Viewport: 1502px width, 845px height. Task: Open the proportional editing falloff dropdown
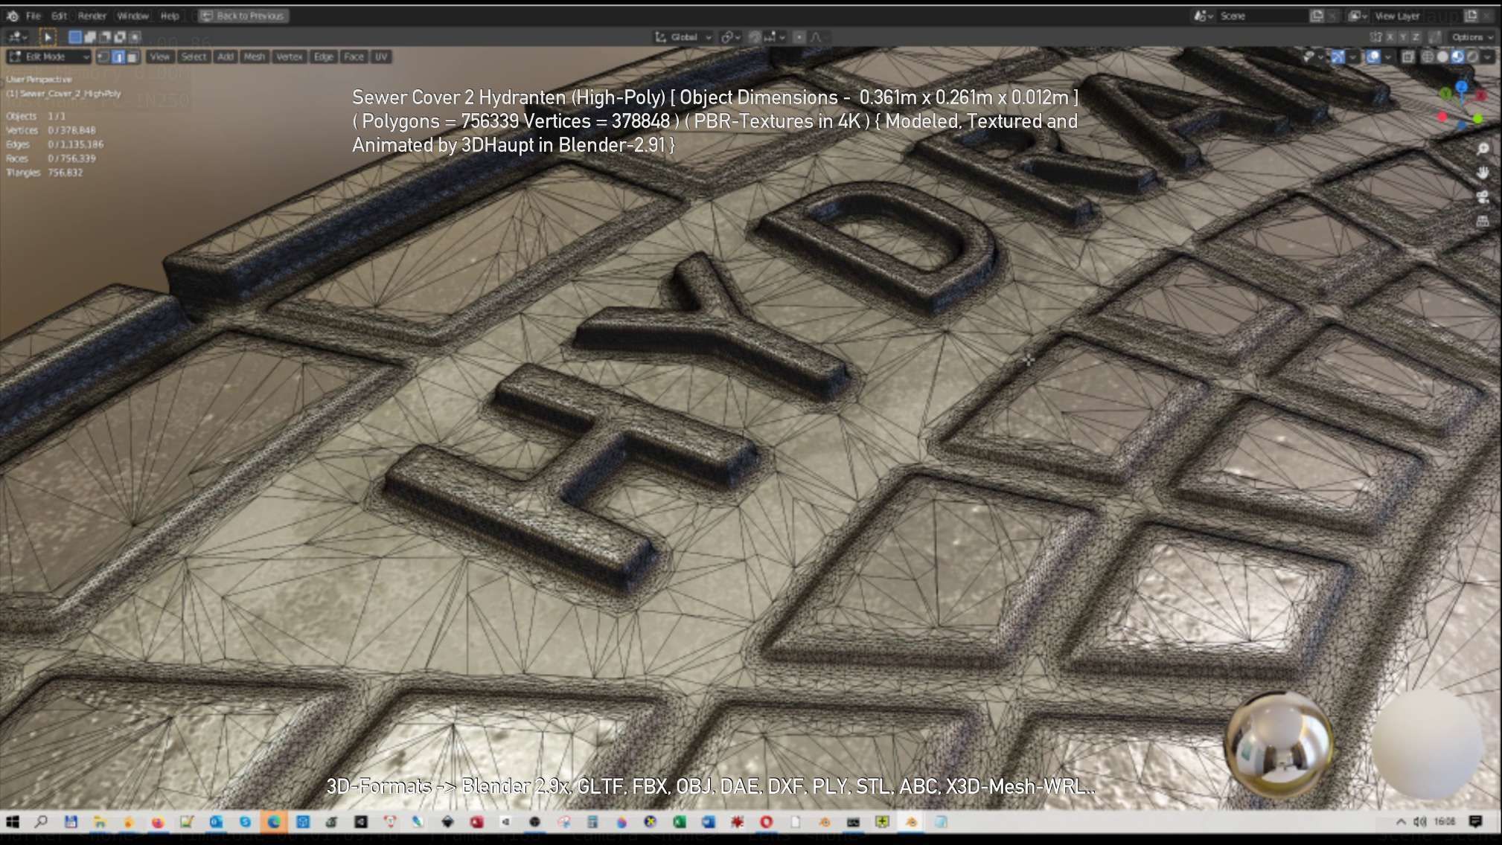coord(819,36)
